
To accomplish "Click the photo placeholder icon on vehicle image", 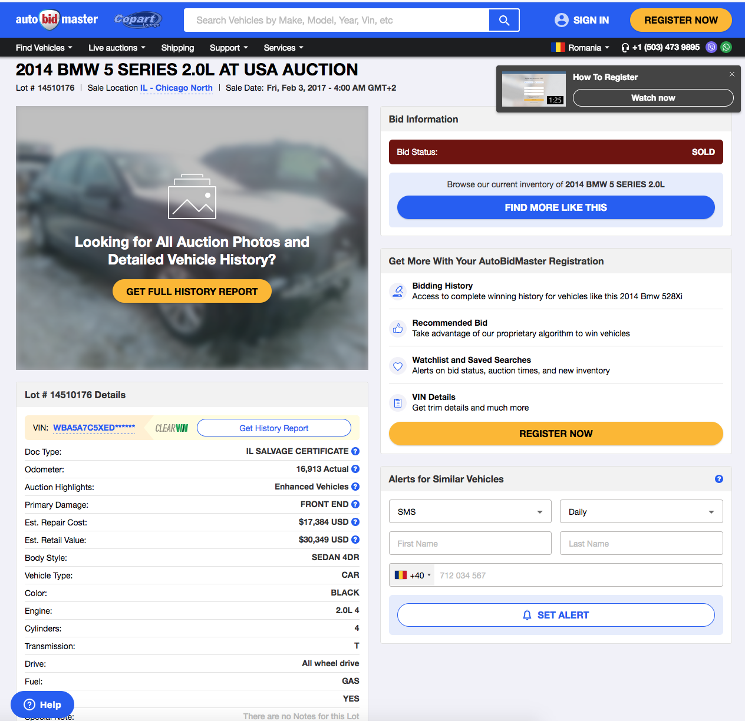I will (192, 197).
